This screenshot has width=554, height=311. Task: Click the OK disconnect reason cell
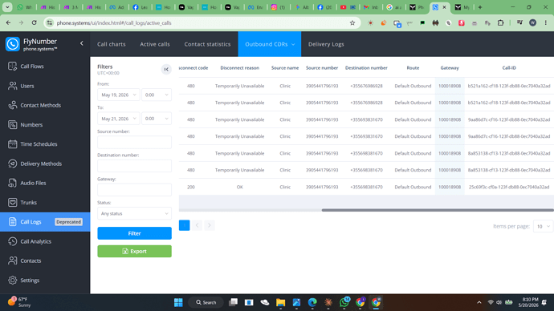point(239,187)
